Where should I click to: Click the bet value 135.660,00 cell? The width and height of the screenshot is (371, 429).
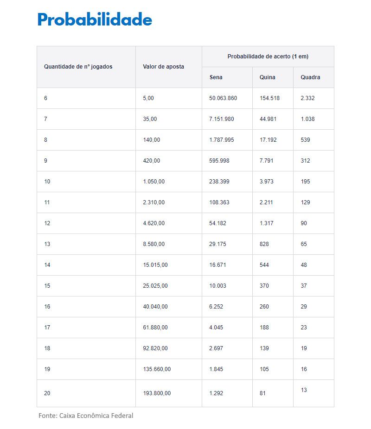[157, 369]
